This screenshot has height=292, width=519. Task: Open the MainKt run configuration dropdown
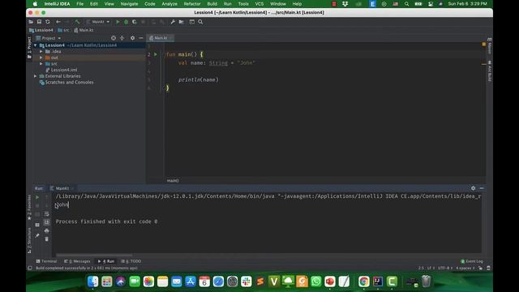tap(98, 22)
